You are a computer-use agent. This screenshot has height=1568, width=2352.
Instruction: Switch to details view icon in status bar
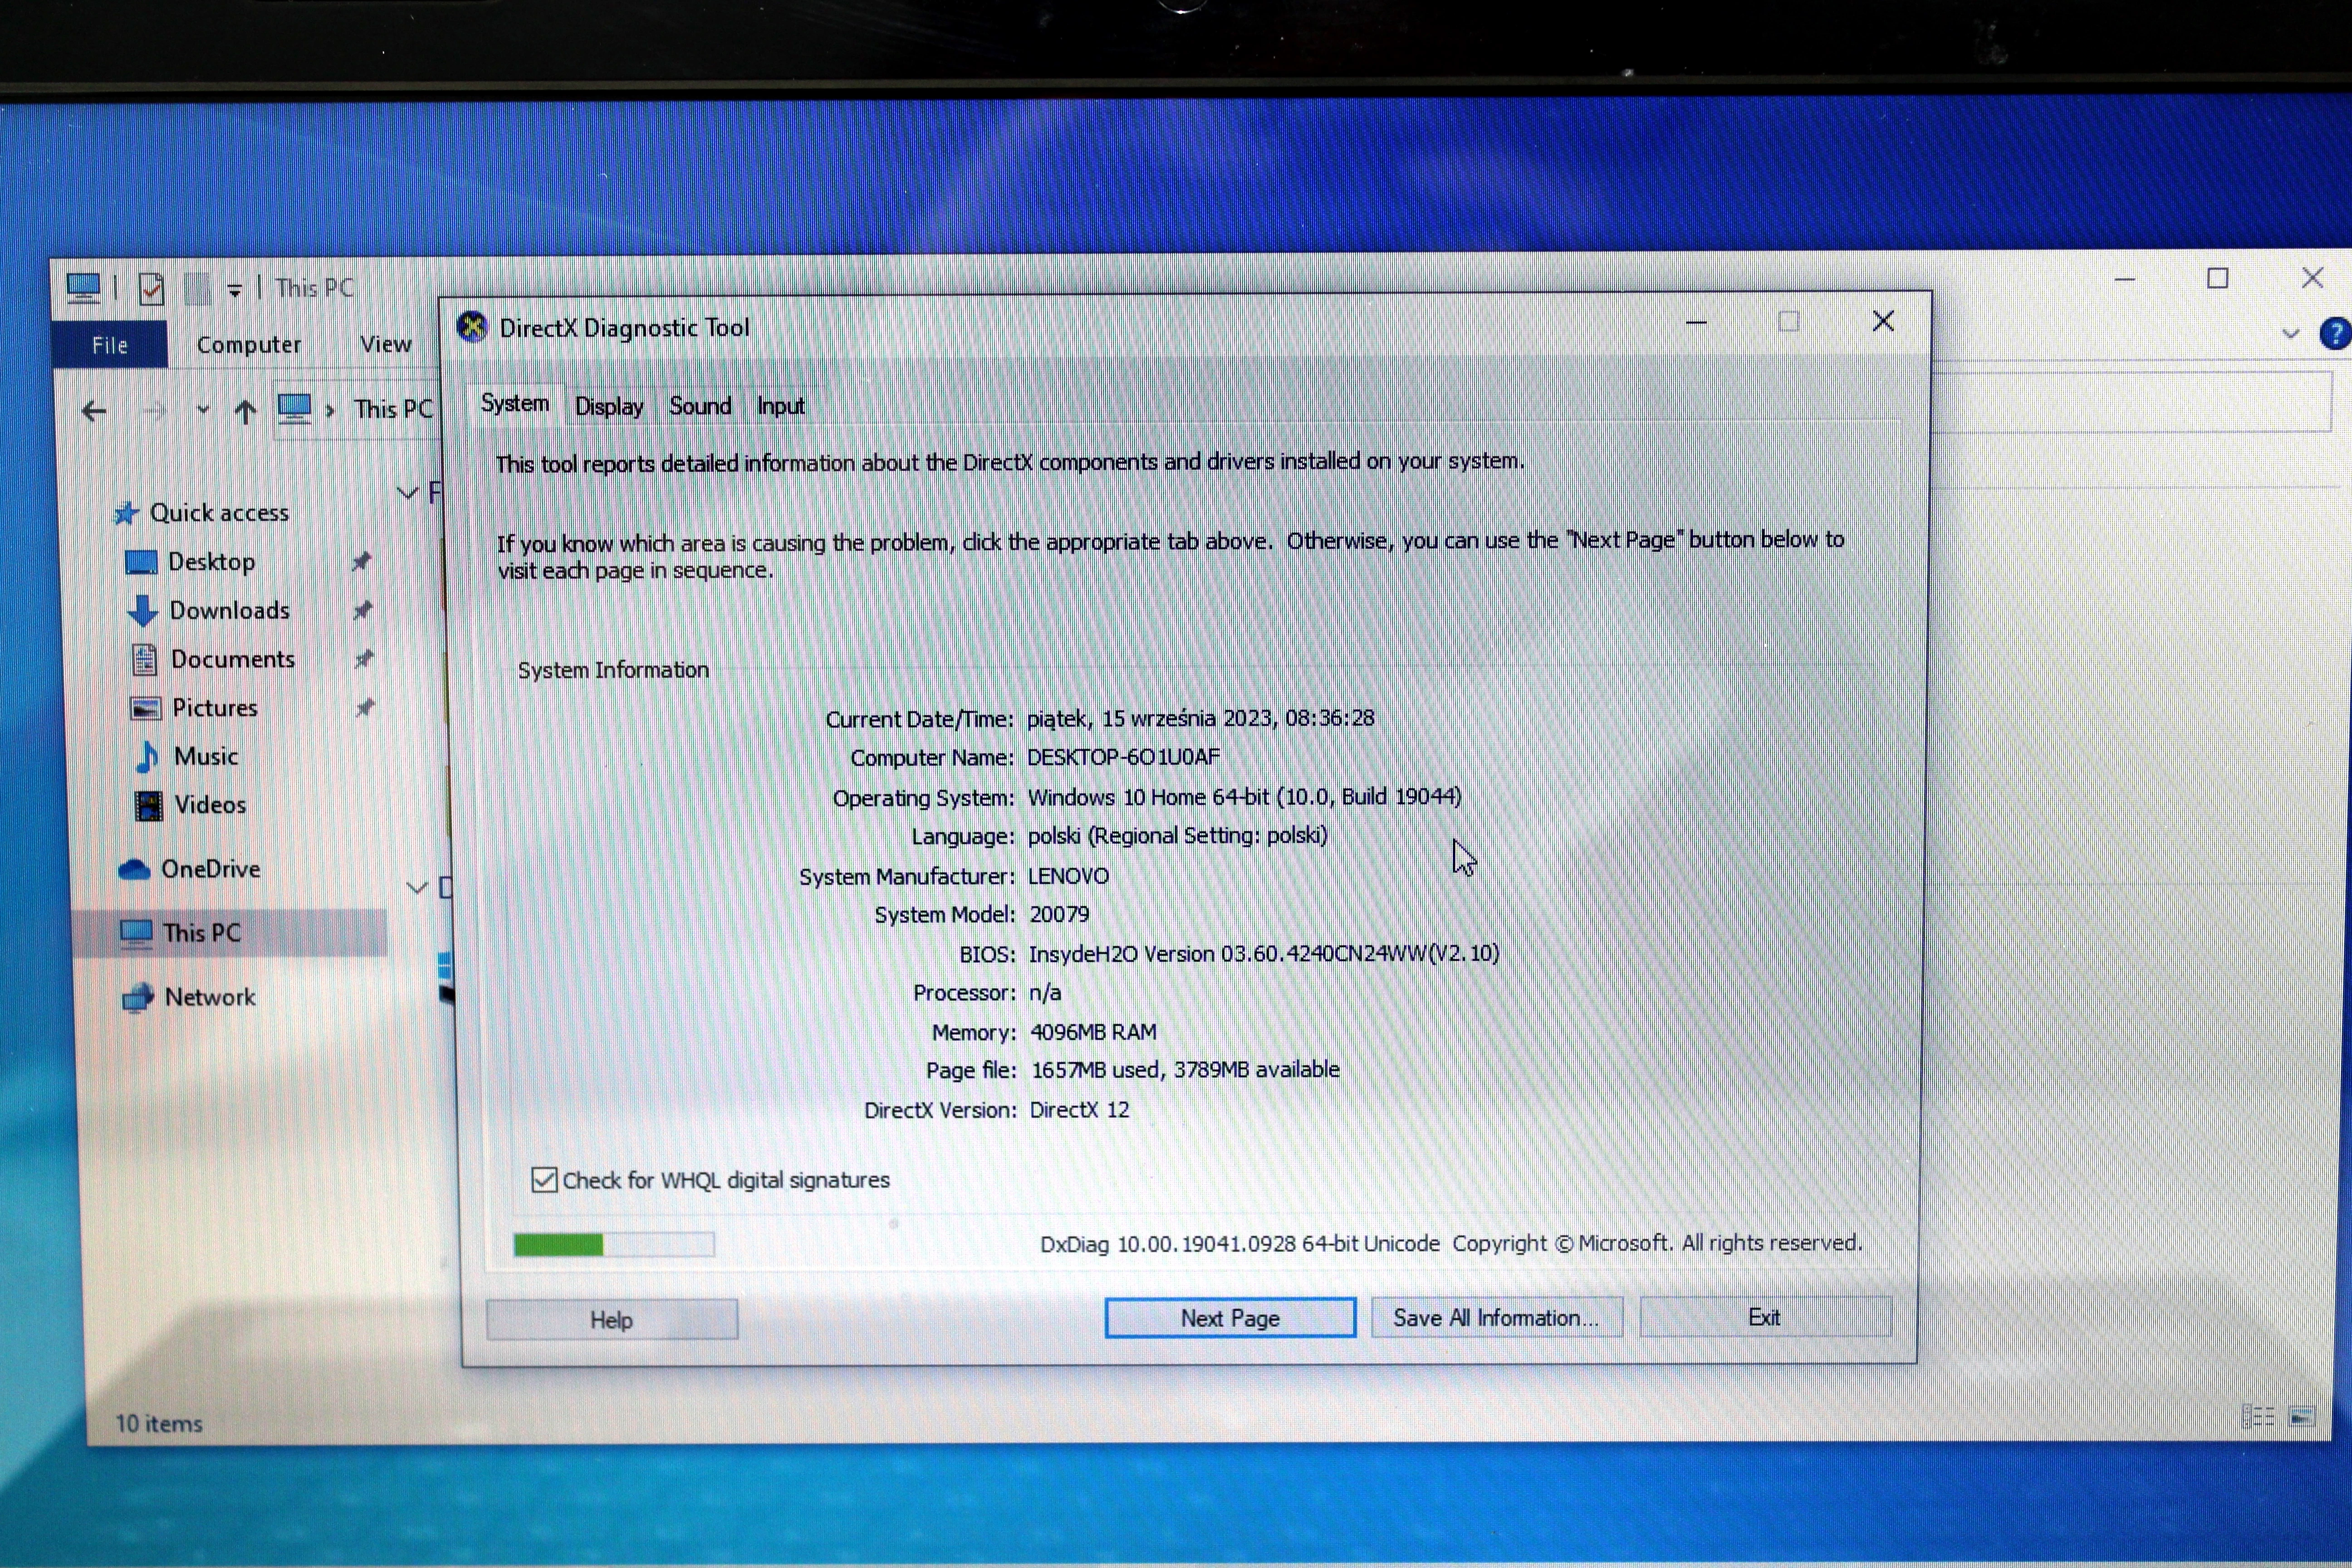click(x=2259, y=1417)
